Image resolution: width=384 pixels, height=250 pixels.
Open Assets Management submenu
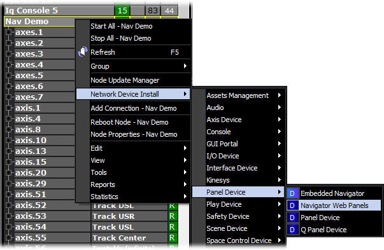coord(239,95)
